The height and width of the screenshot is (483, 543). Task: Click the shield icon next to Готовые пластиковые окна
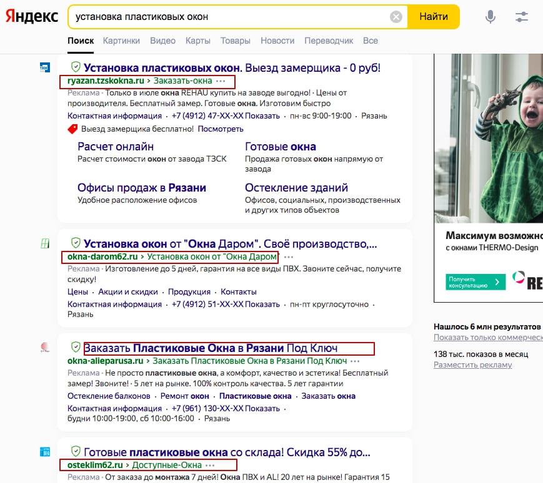coord(76,451)
